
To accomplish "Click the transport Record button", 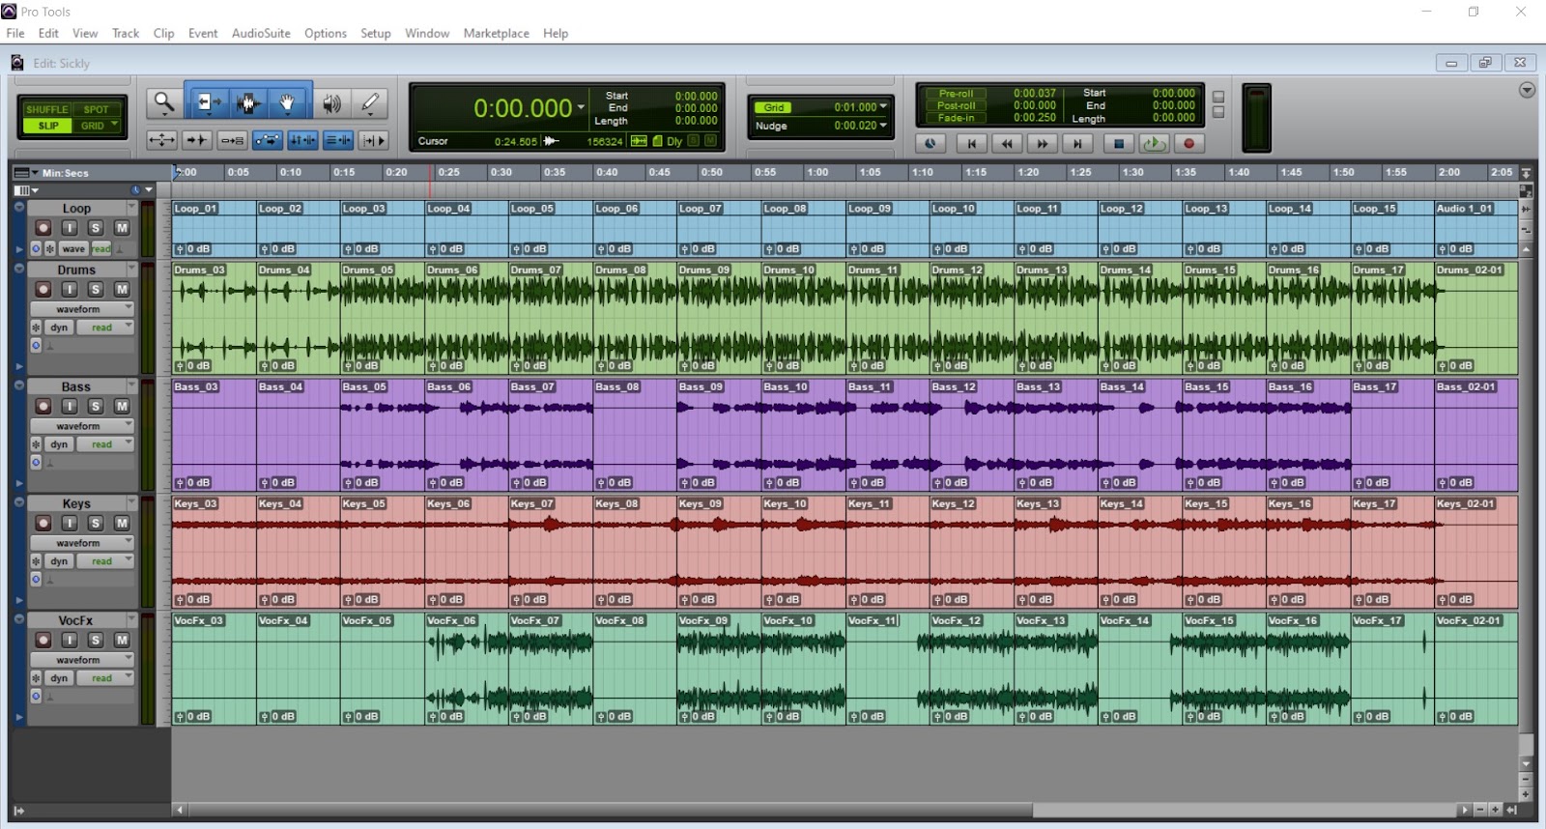I will [1188, 143].
